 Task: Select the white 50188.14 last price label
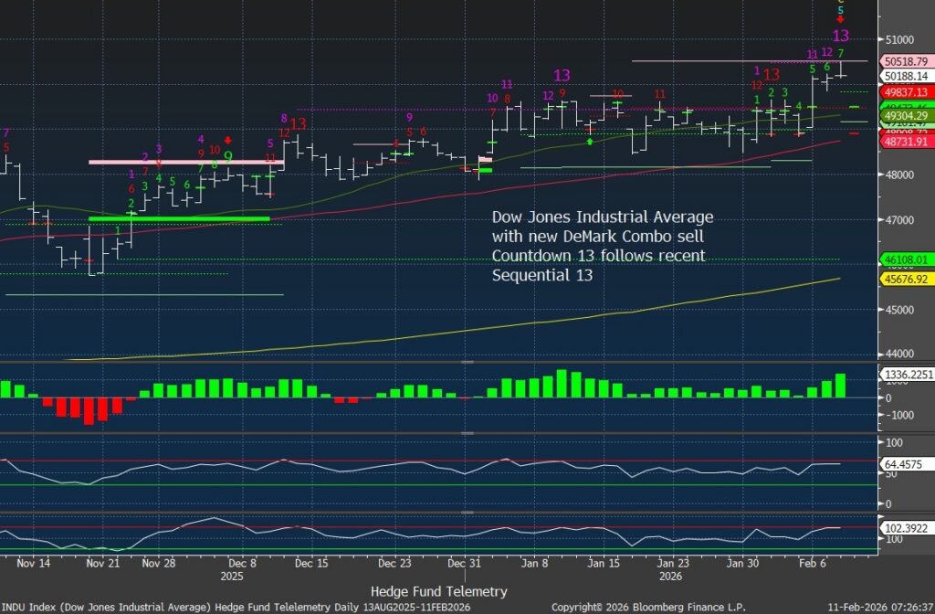click(x=903, y=76)
